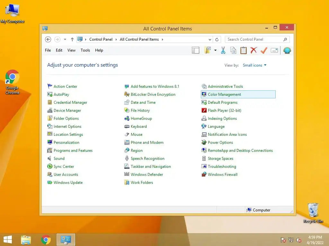329x246 pixels.
Task: Expand the folder options toolbar dropdown arrow
Action: tap(215, 50)
